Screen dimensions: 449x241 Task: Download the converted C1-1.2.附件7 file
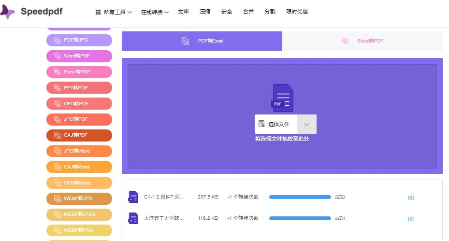point(411,197)
